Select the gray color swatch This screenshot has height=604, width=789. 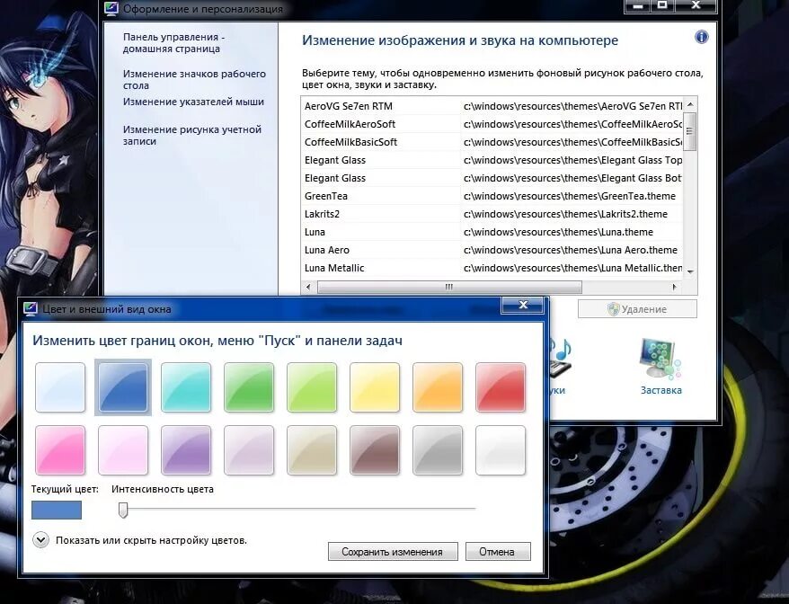coord(438,450)
